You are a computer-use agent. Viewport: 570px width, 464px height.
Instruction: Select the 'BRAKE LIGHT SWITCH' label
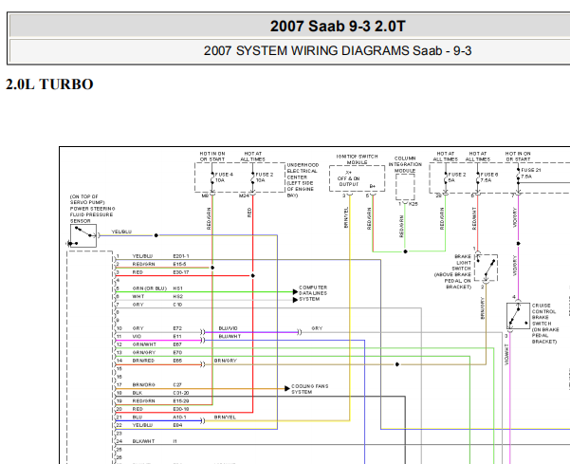tap(463, 262)
